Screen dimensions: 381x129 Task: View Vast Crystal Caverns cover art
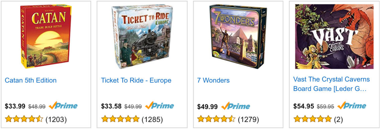334,36
